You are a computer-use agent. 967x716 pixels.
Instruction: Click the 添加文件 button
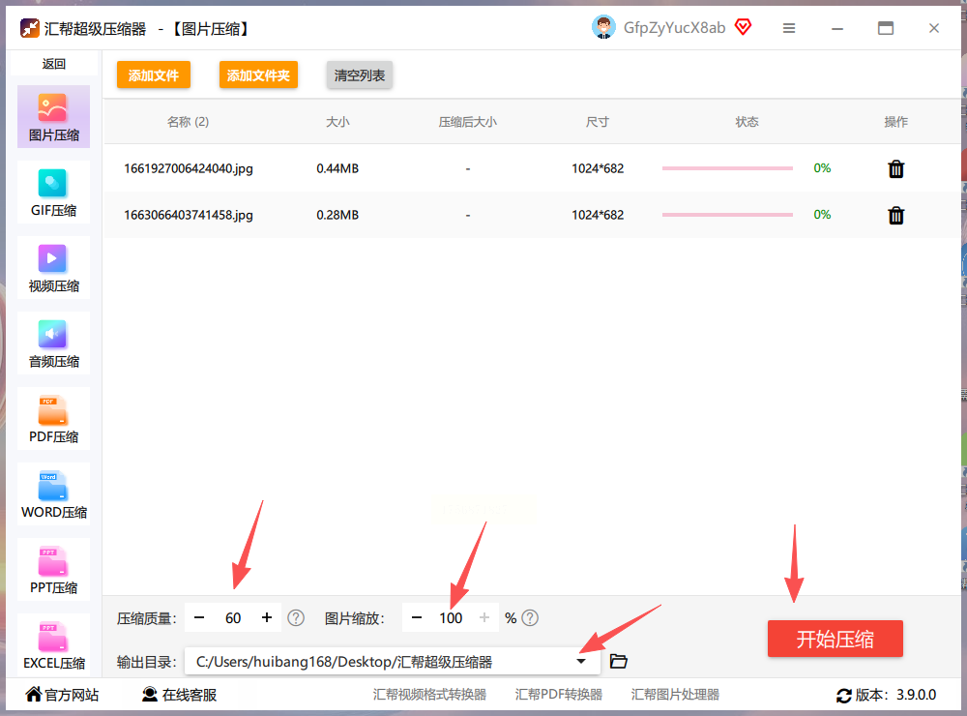pos(154,75)
